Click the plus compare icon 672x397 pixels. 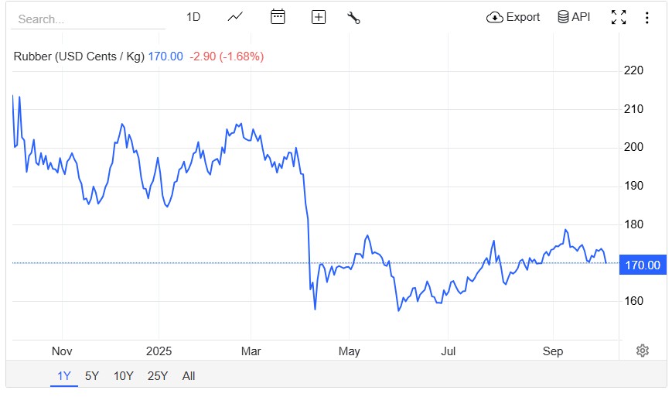click(319, 17)
